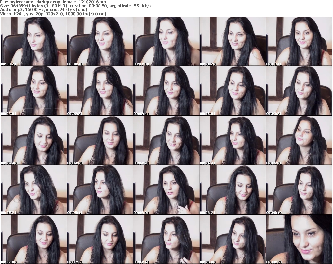Click the Audio mp3 info line
This screenshot has width=333, height=264.
44,10
